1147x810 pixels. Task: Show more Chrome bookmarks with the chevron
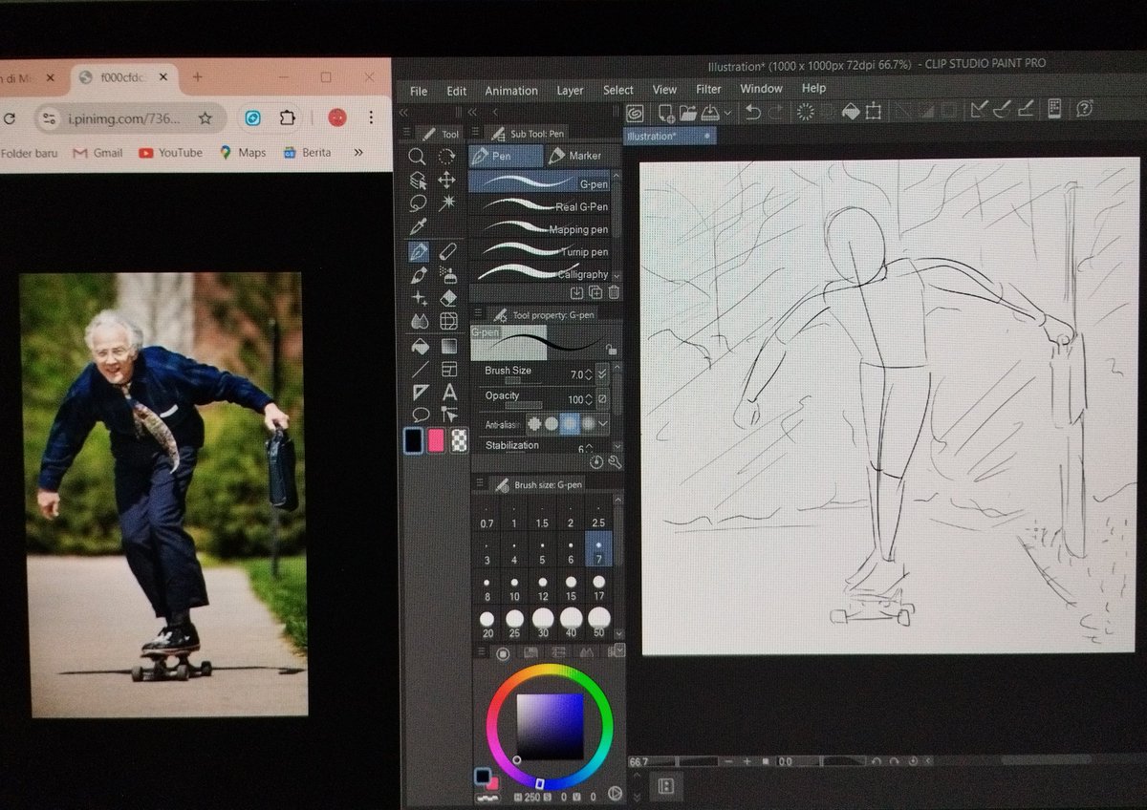[358, 152]
